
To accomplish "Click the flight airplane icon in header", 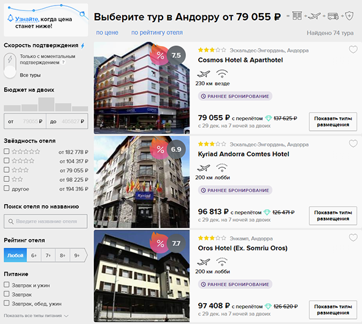I will [314, 16].
